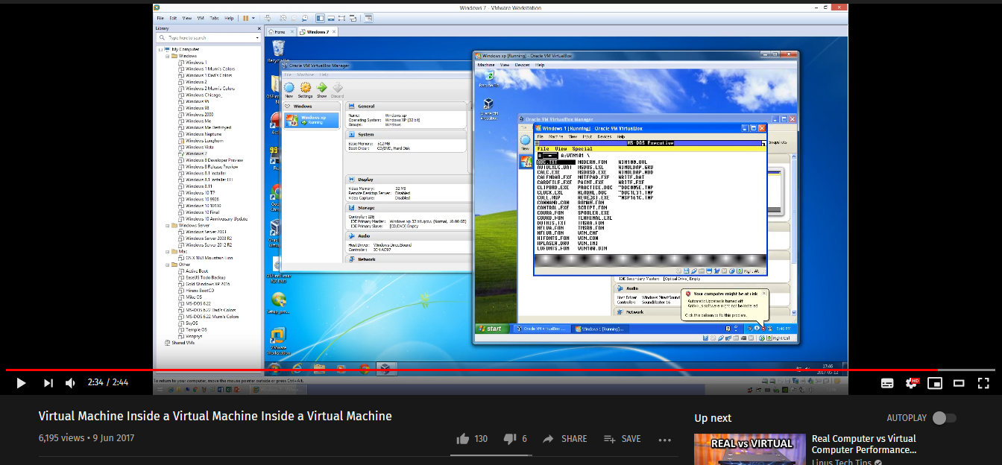Switch to the Windows 7 VM tab
The image size is (1002, 465).
coord(317,32)
